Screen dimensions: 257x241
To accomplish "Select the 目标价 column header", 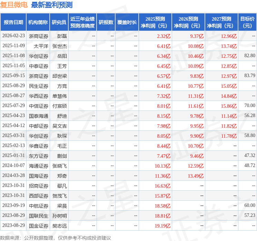I will [x=247, y=22].
